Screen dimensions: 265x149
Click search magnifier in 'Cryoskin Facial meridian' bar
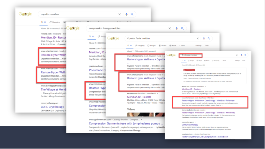click(x=209, y=38)
